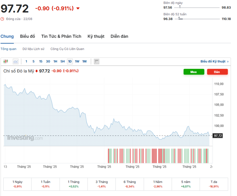The image size is (237, 196).
Task: Open the Tin Tức & Phân Tích tab
Action: [x=61, y=36]
